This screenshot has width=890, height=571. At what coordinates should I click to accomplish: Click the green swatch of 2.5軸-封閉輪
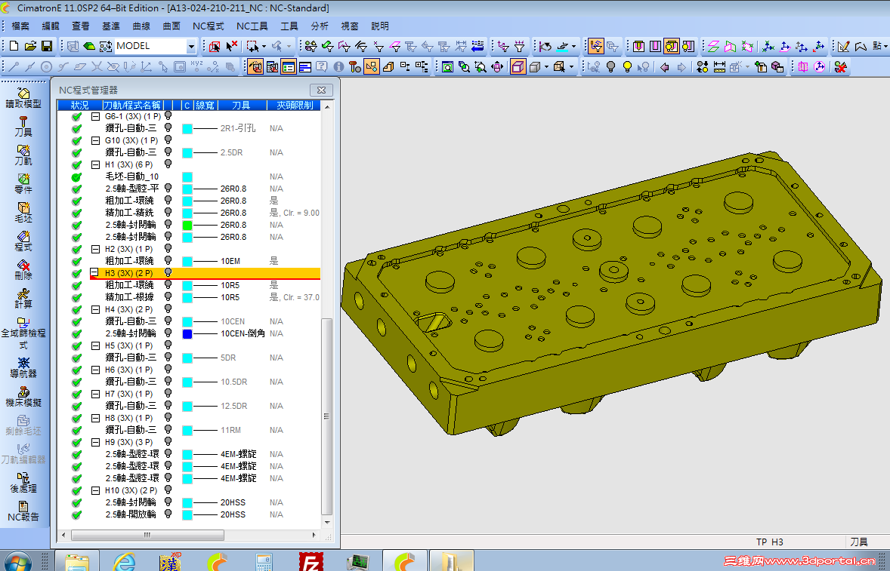(x=187, y=225)
